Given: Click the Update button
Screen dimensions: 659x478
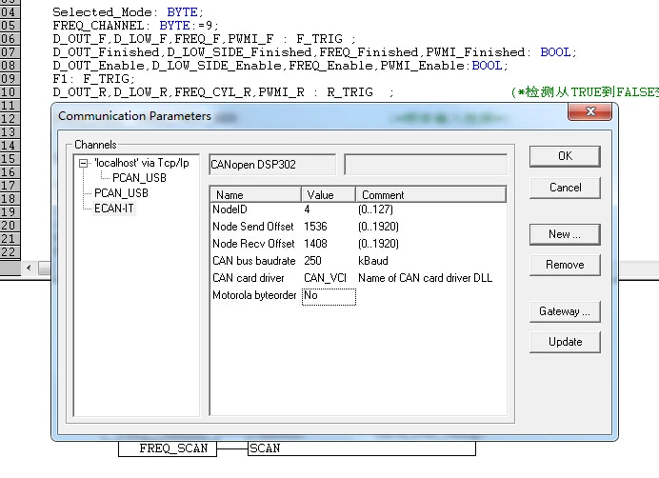Looking at the screenshot, I should pos(565,342).
